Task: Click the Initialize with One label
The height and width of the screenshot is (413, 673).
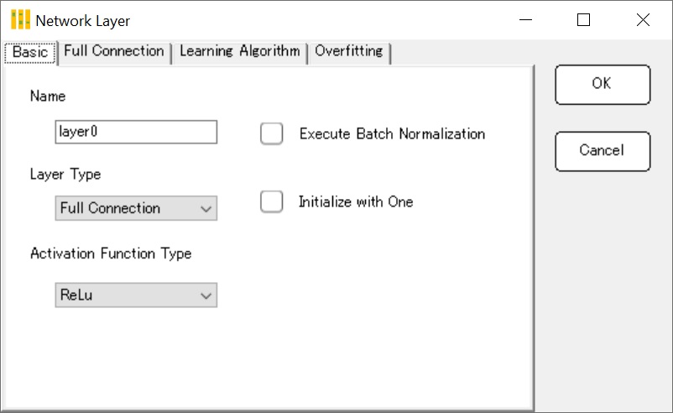Action: (356, 201)
